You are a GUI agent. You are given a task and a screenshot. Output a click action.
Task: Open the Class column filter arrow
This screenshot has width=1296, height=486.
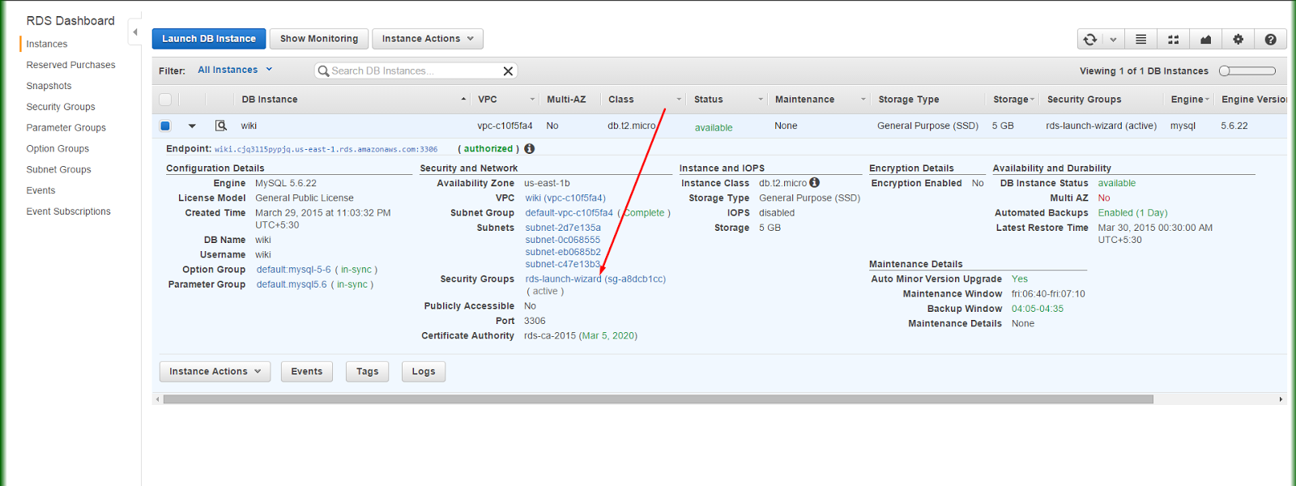pos(679,100)
